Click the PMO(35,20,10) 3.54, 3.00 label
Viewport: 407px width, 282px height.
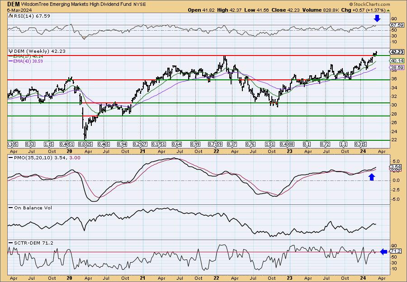point(47,158)
